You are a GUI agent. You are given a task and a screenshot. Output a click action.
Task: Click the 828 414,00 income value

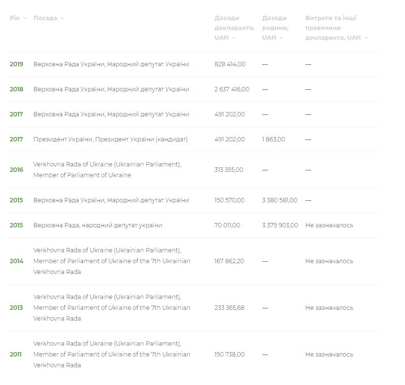pyautogui.click(x=230, y=64)
